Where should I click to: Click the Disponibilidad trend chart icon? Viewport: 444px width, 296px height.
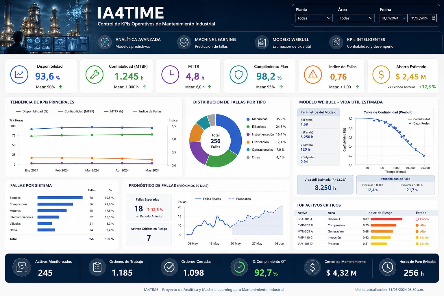click(x=19, y=75)
